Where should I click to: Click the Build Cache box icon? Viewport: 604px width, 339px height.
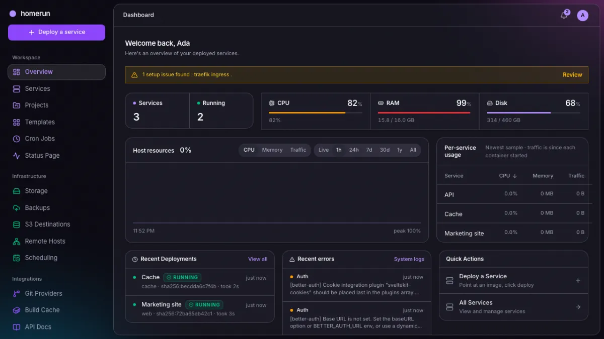[17, 310]
